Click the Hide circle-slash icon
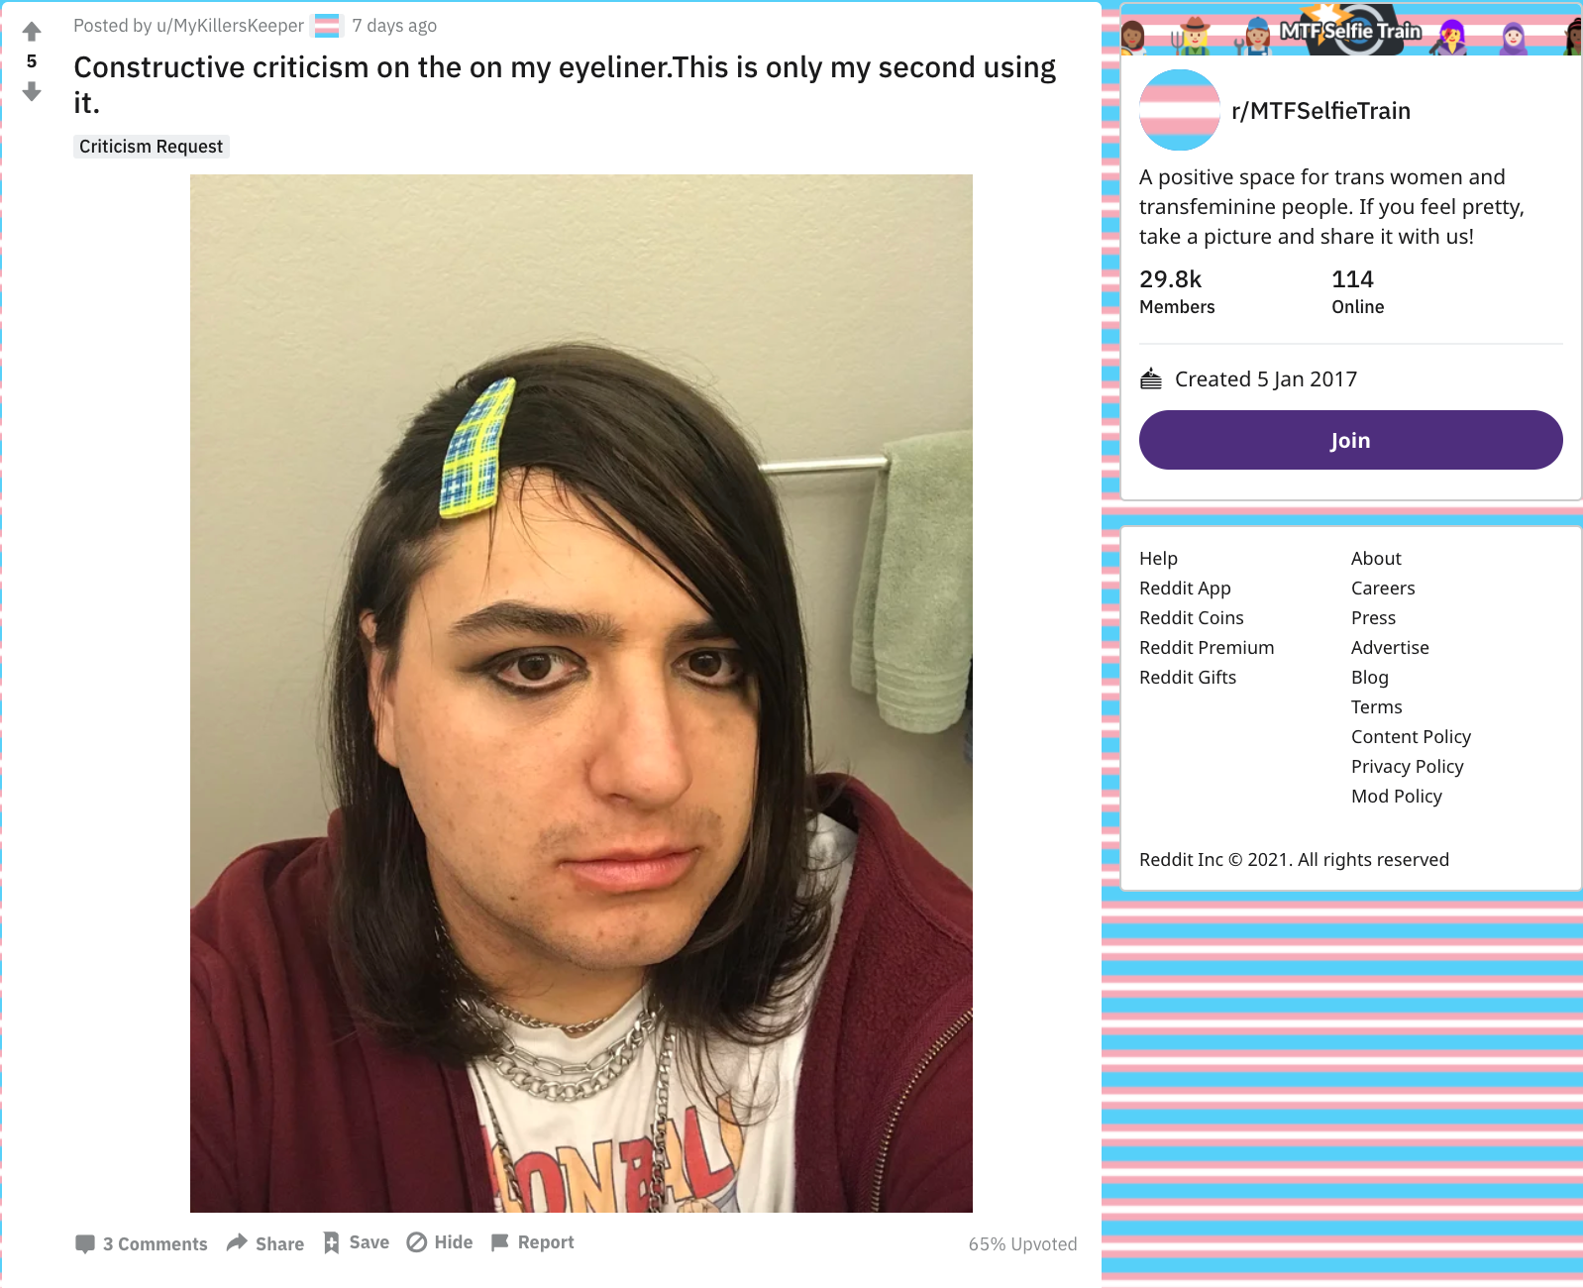This screenshot has width=1583, height=1288. pos(417,1242)
